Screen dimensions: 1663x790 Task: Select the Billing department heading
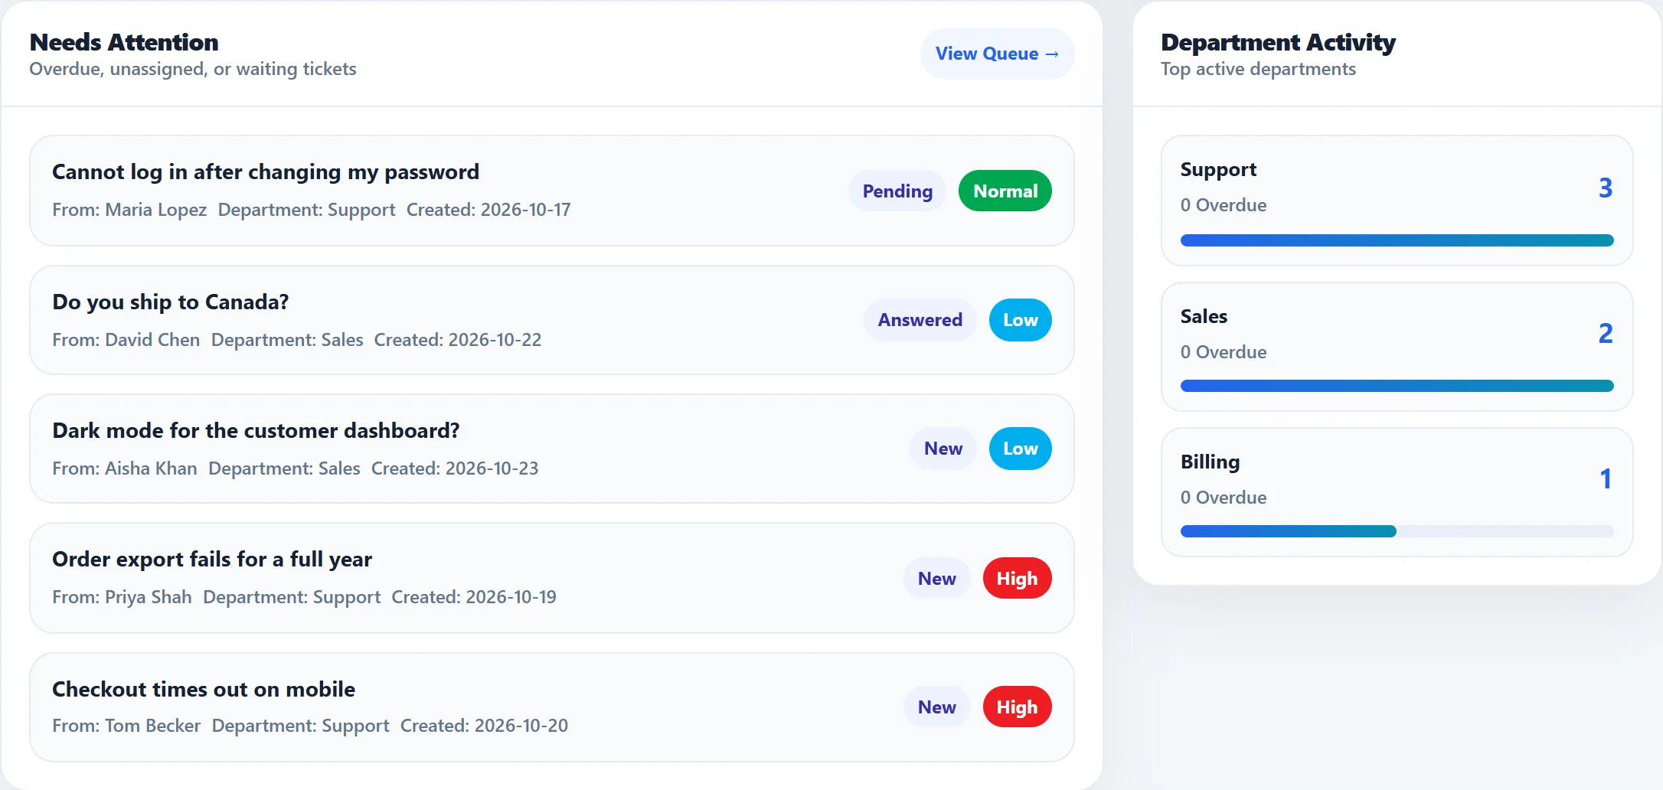pyautogui.click(x=1210, y=462)
